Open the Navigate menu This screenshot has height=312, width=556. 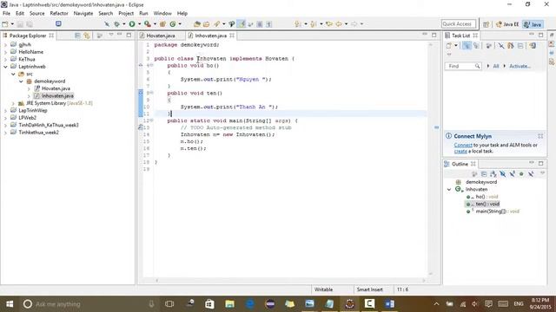tap(83, 14)
